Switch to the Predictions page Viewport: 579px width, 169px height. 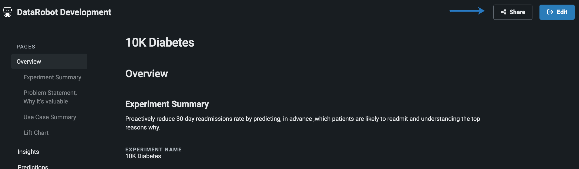pyautogui.click(x=33, y=166)
